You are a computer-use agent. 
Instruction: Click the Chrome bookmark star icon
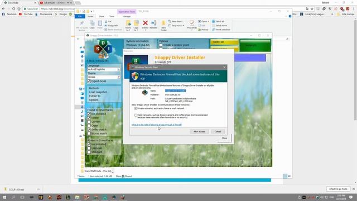point(312,9)
